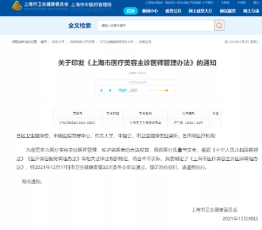Viewport: 262px width, 230px height.
Task: Click the 政策法规 breadcrumb link
Action: [x=145, y=42]
